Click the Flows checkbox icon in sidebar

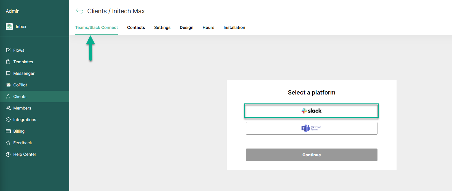pyautogui.click(x=8, y=50)
